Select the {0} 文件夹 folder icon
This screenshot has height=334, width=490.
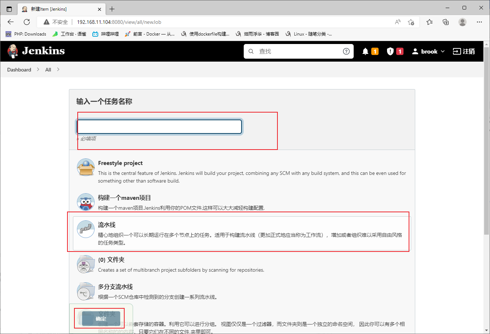pos(86,264)
